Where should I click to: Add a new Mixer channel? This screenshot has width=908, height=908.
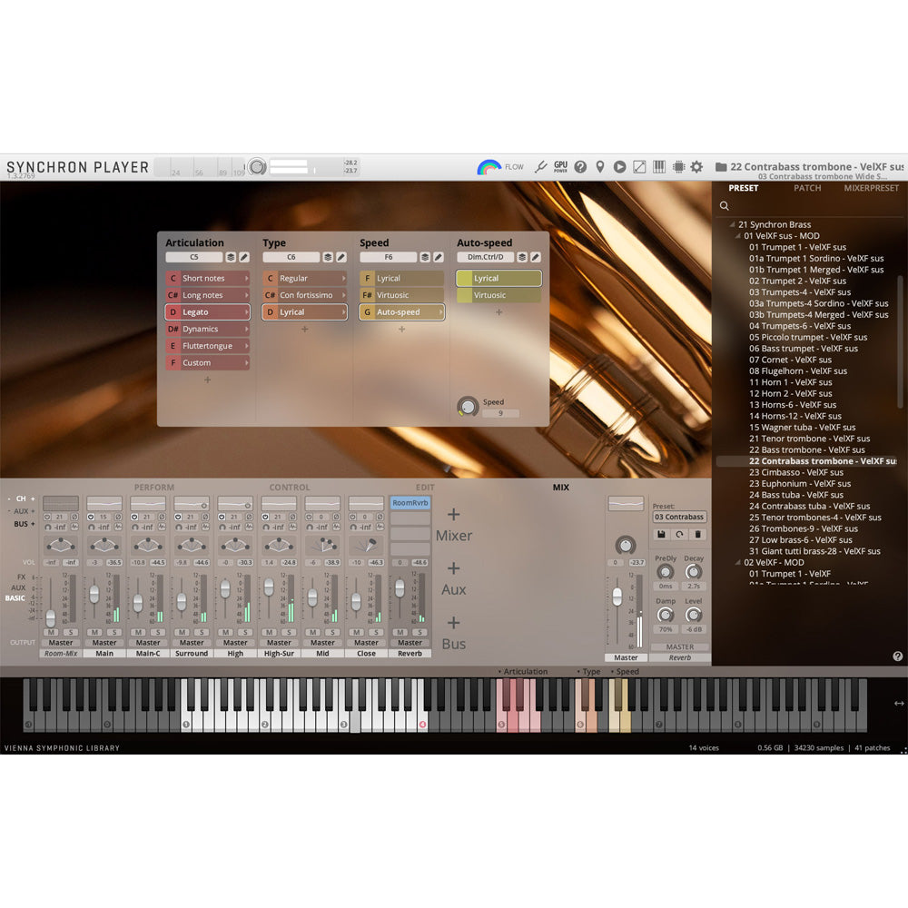point(454,525)
